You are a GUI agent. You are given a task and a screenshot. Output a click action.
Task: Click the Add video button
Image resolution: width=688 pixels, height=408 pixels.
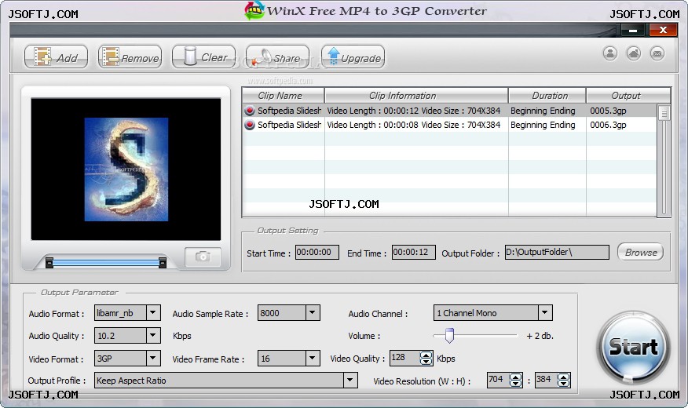[x=56, y=57]
